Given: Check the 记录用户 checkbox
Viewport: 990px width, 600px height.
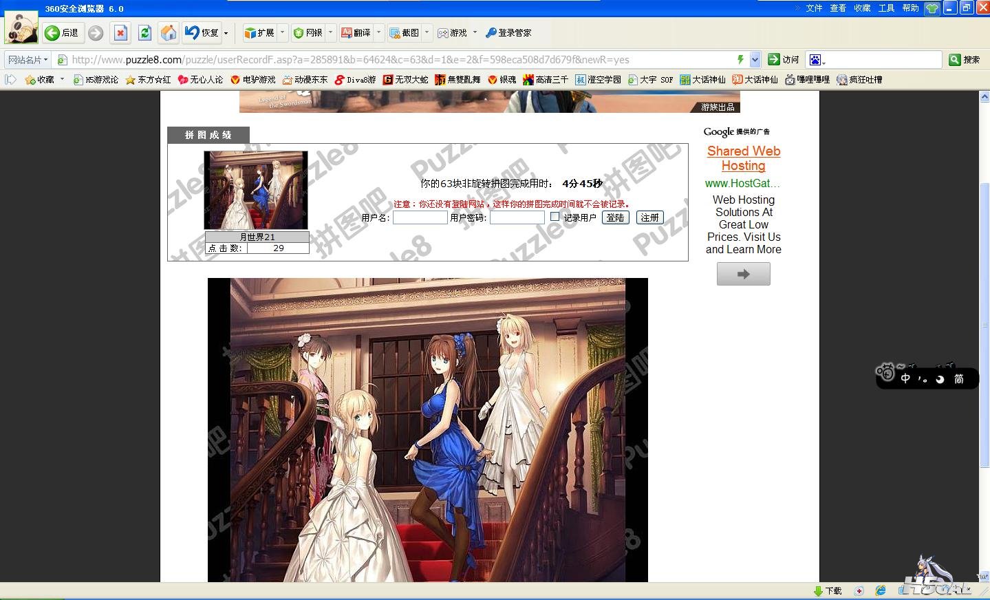Looking at the screenshot, I should click(555, 217).
